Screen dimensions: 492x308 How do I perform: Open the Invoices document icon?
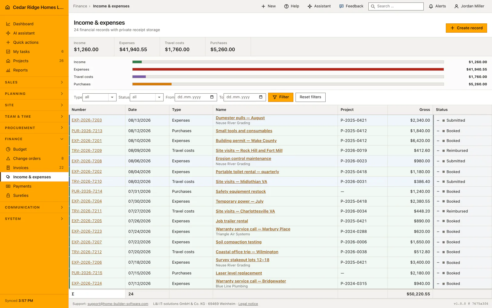[x=8, y=168]
